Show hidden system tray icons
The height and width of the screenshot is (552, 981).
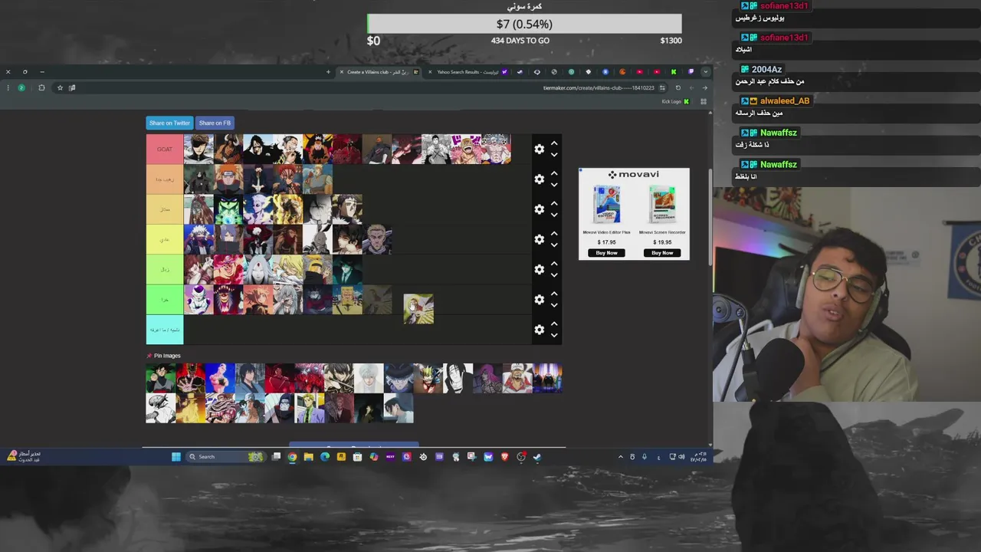point(621,457)
